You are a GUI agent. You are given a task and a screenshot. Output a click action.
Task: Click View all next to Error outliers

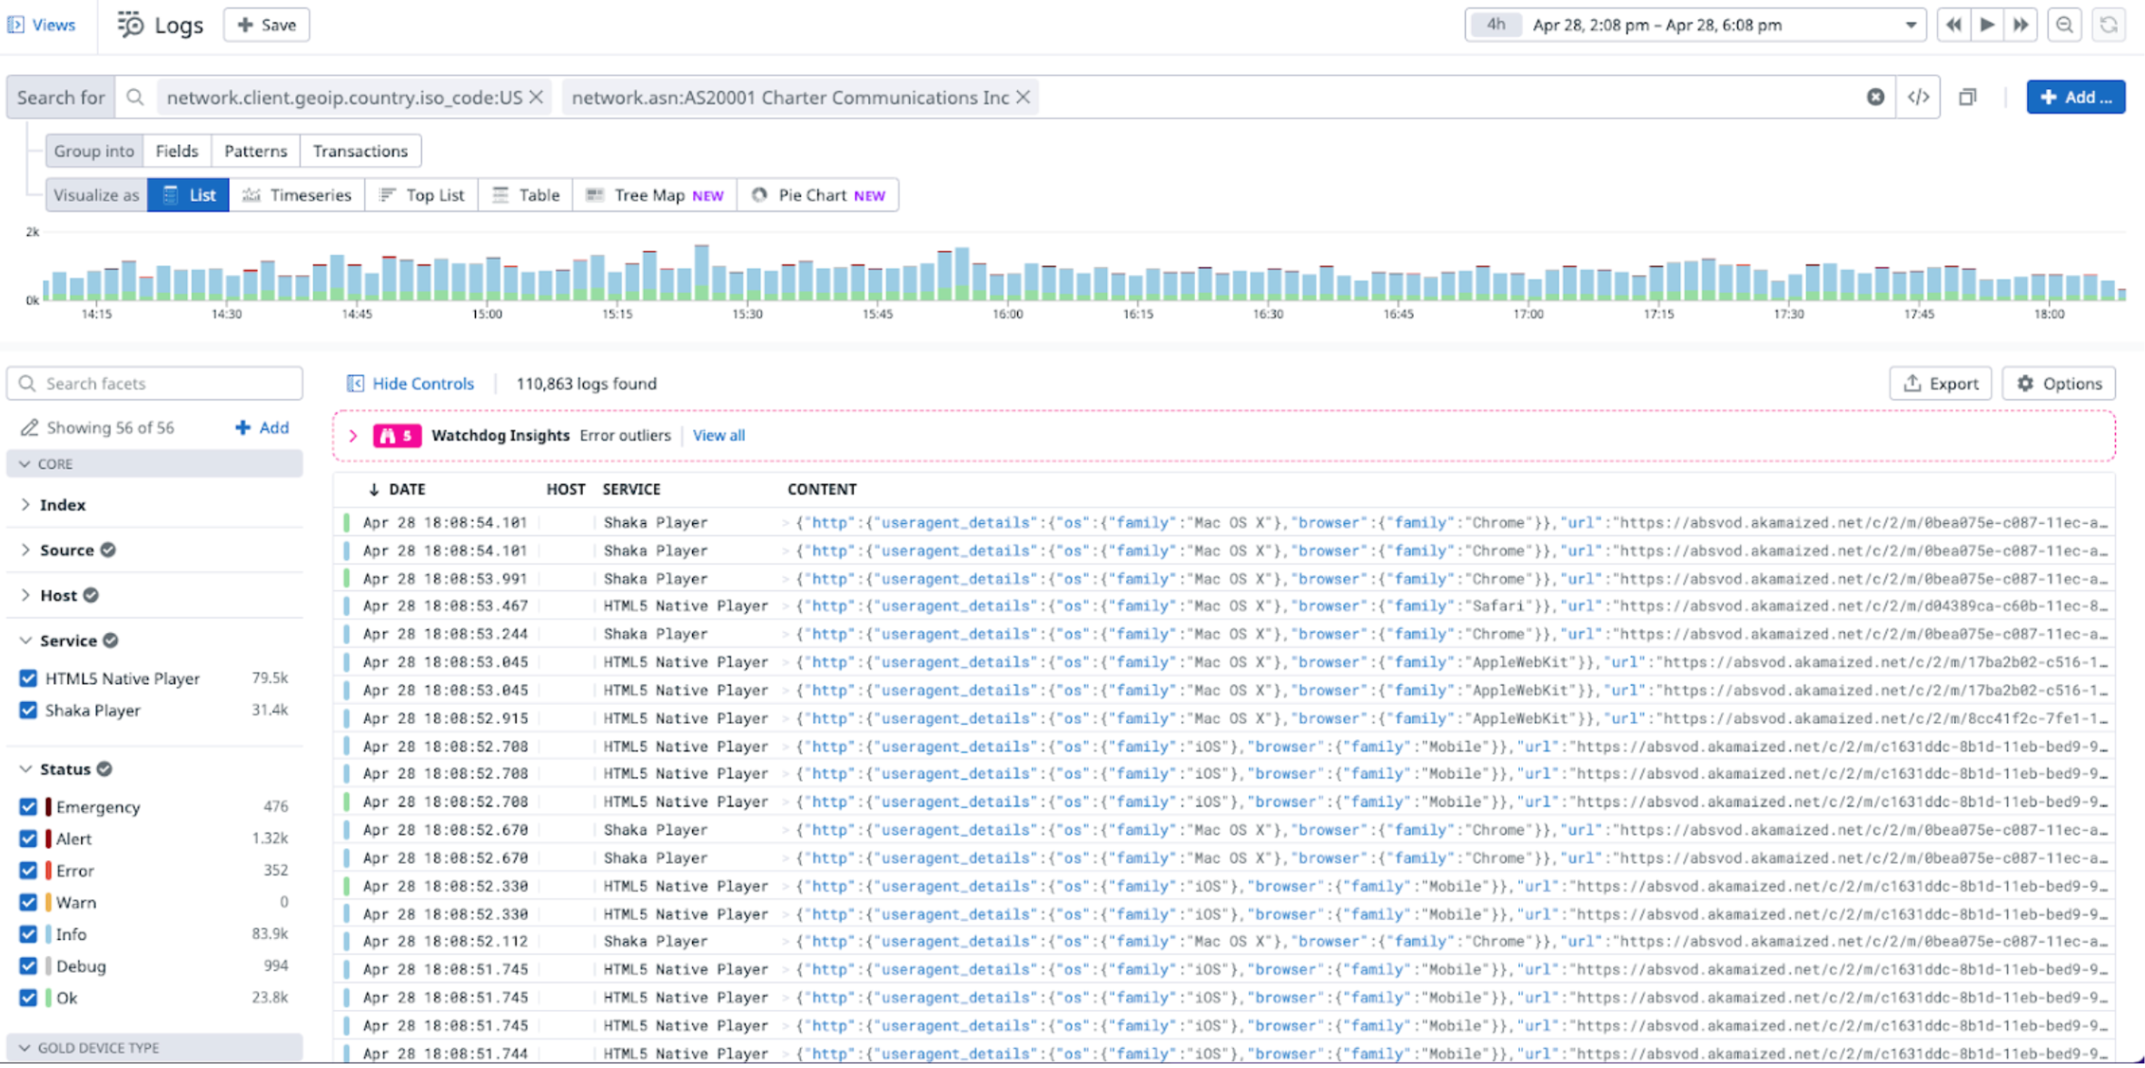coord(717,435)
